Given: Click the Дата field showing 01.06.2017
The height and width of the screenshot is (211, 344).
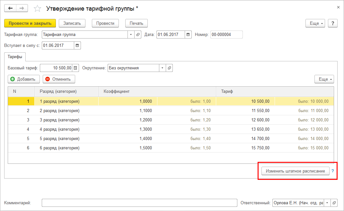Looking at the screenshot, I should 171,34.
